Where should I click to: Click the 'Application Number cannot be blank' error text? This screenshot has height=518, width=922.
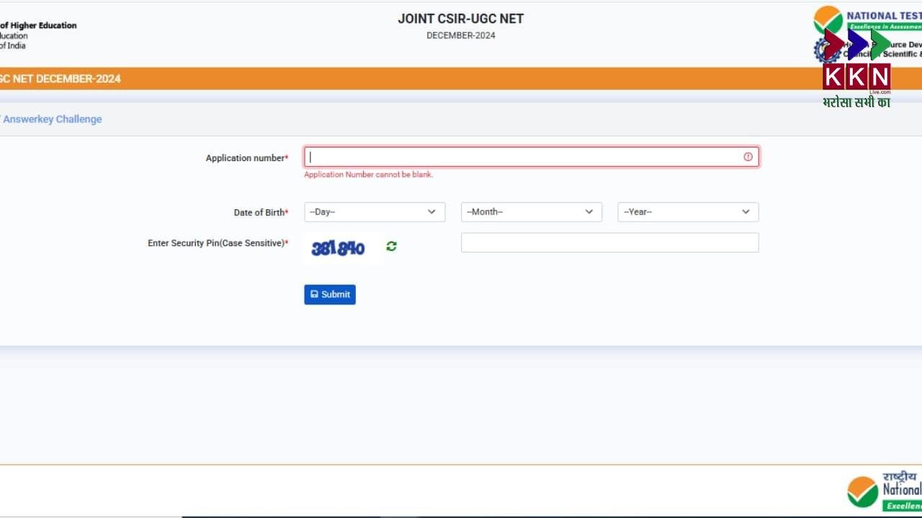pos(368,174)
